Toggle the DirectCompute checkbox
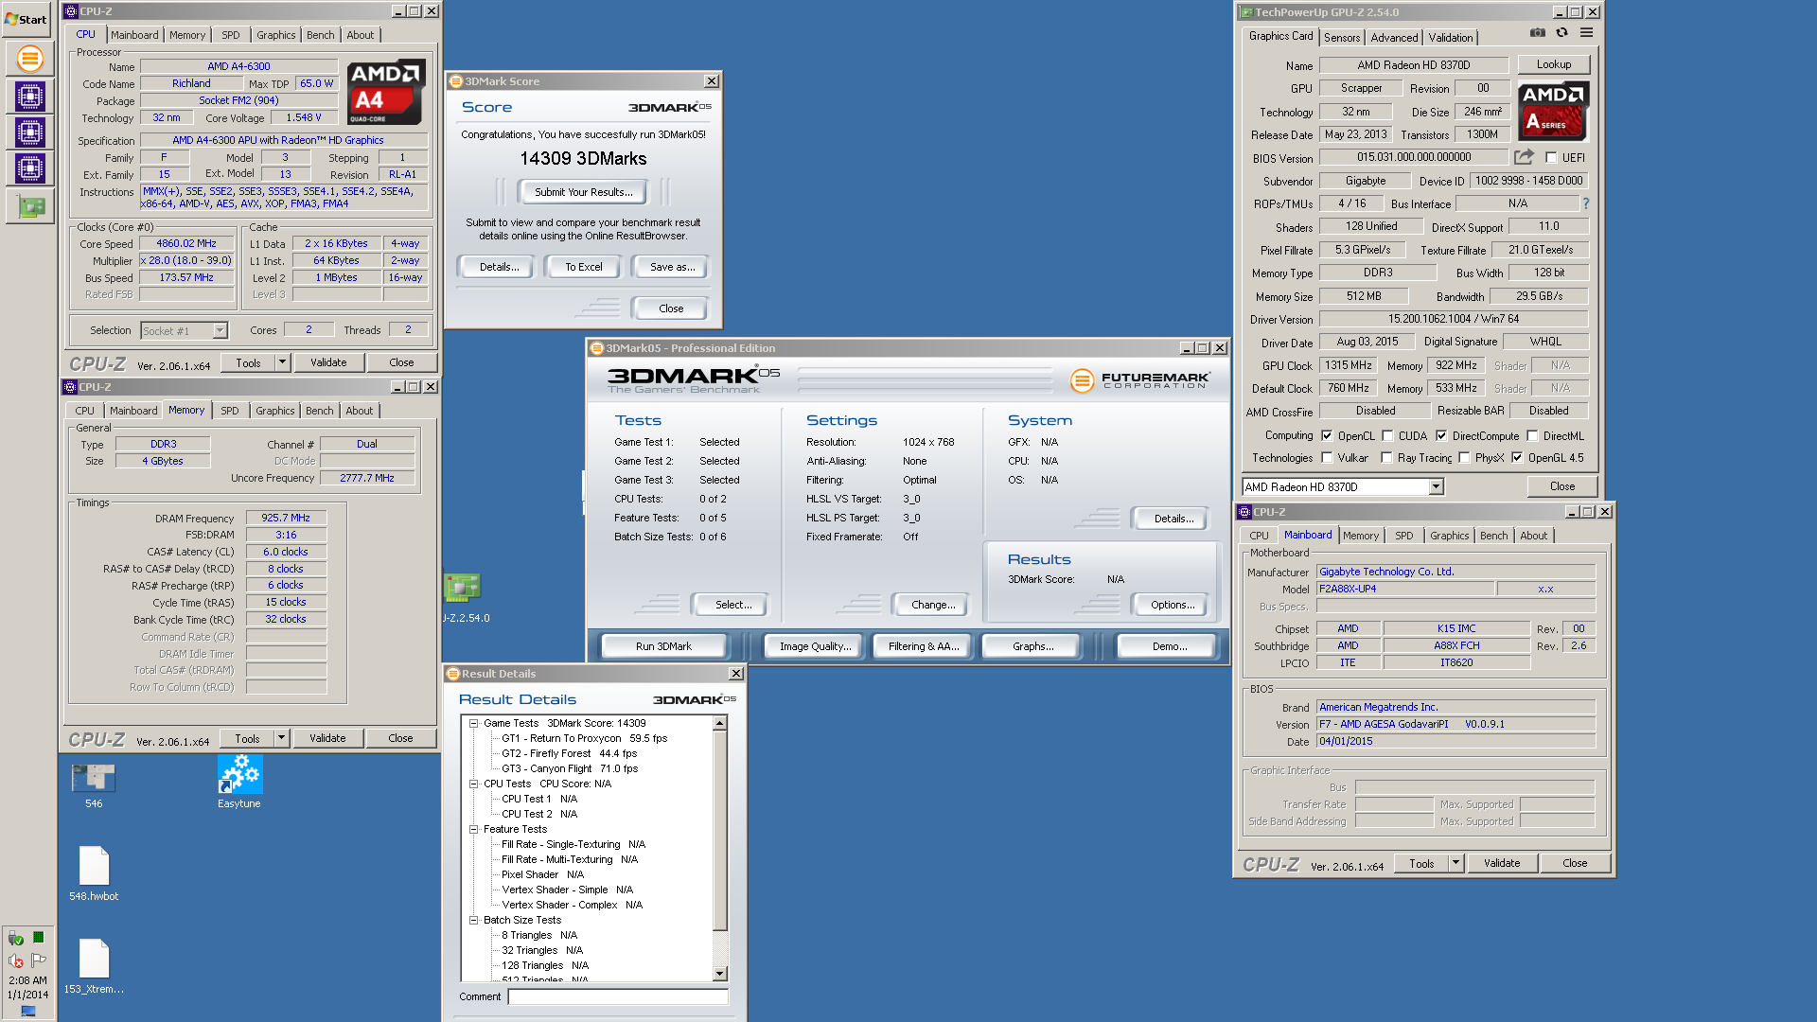Screen dimensions: 1817x1022 pyautogui.click(x=1441, y=436)
